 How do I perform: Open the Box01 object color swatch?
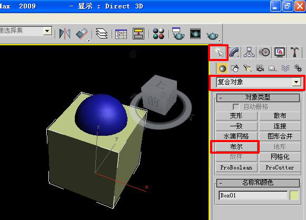tap(294, 195)
